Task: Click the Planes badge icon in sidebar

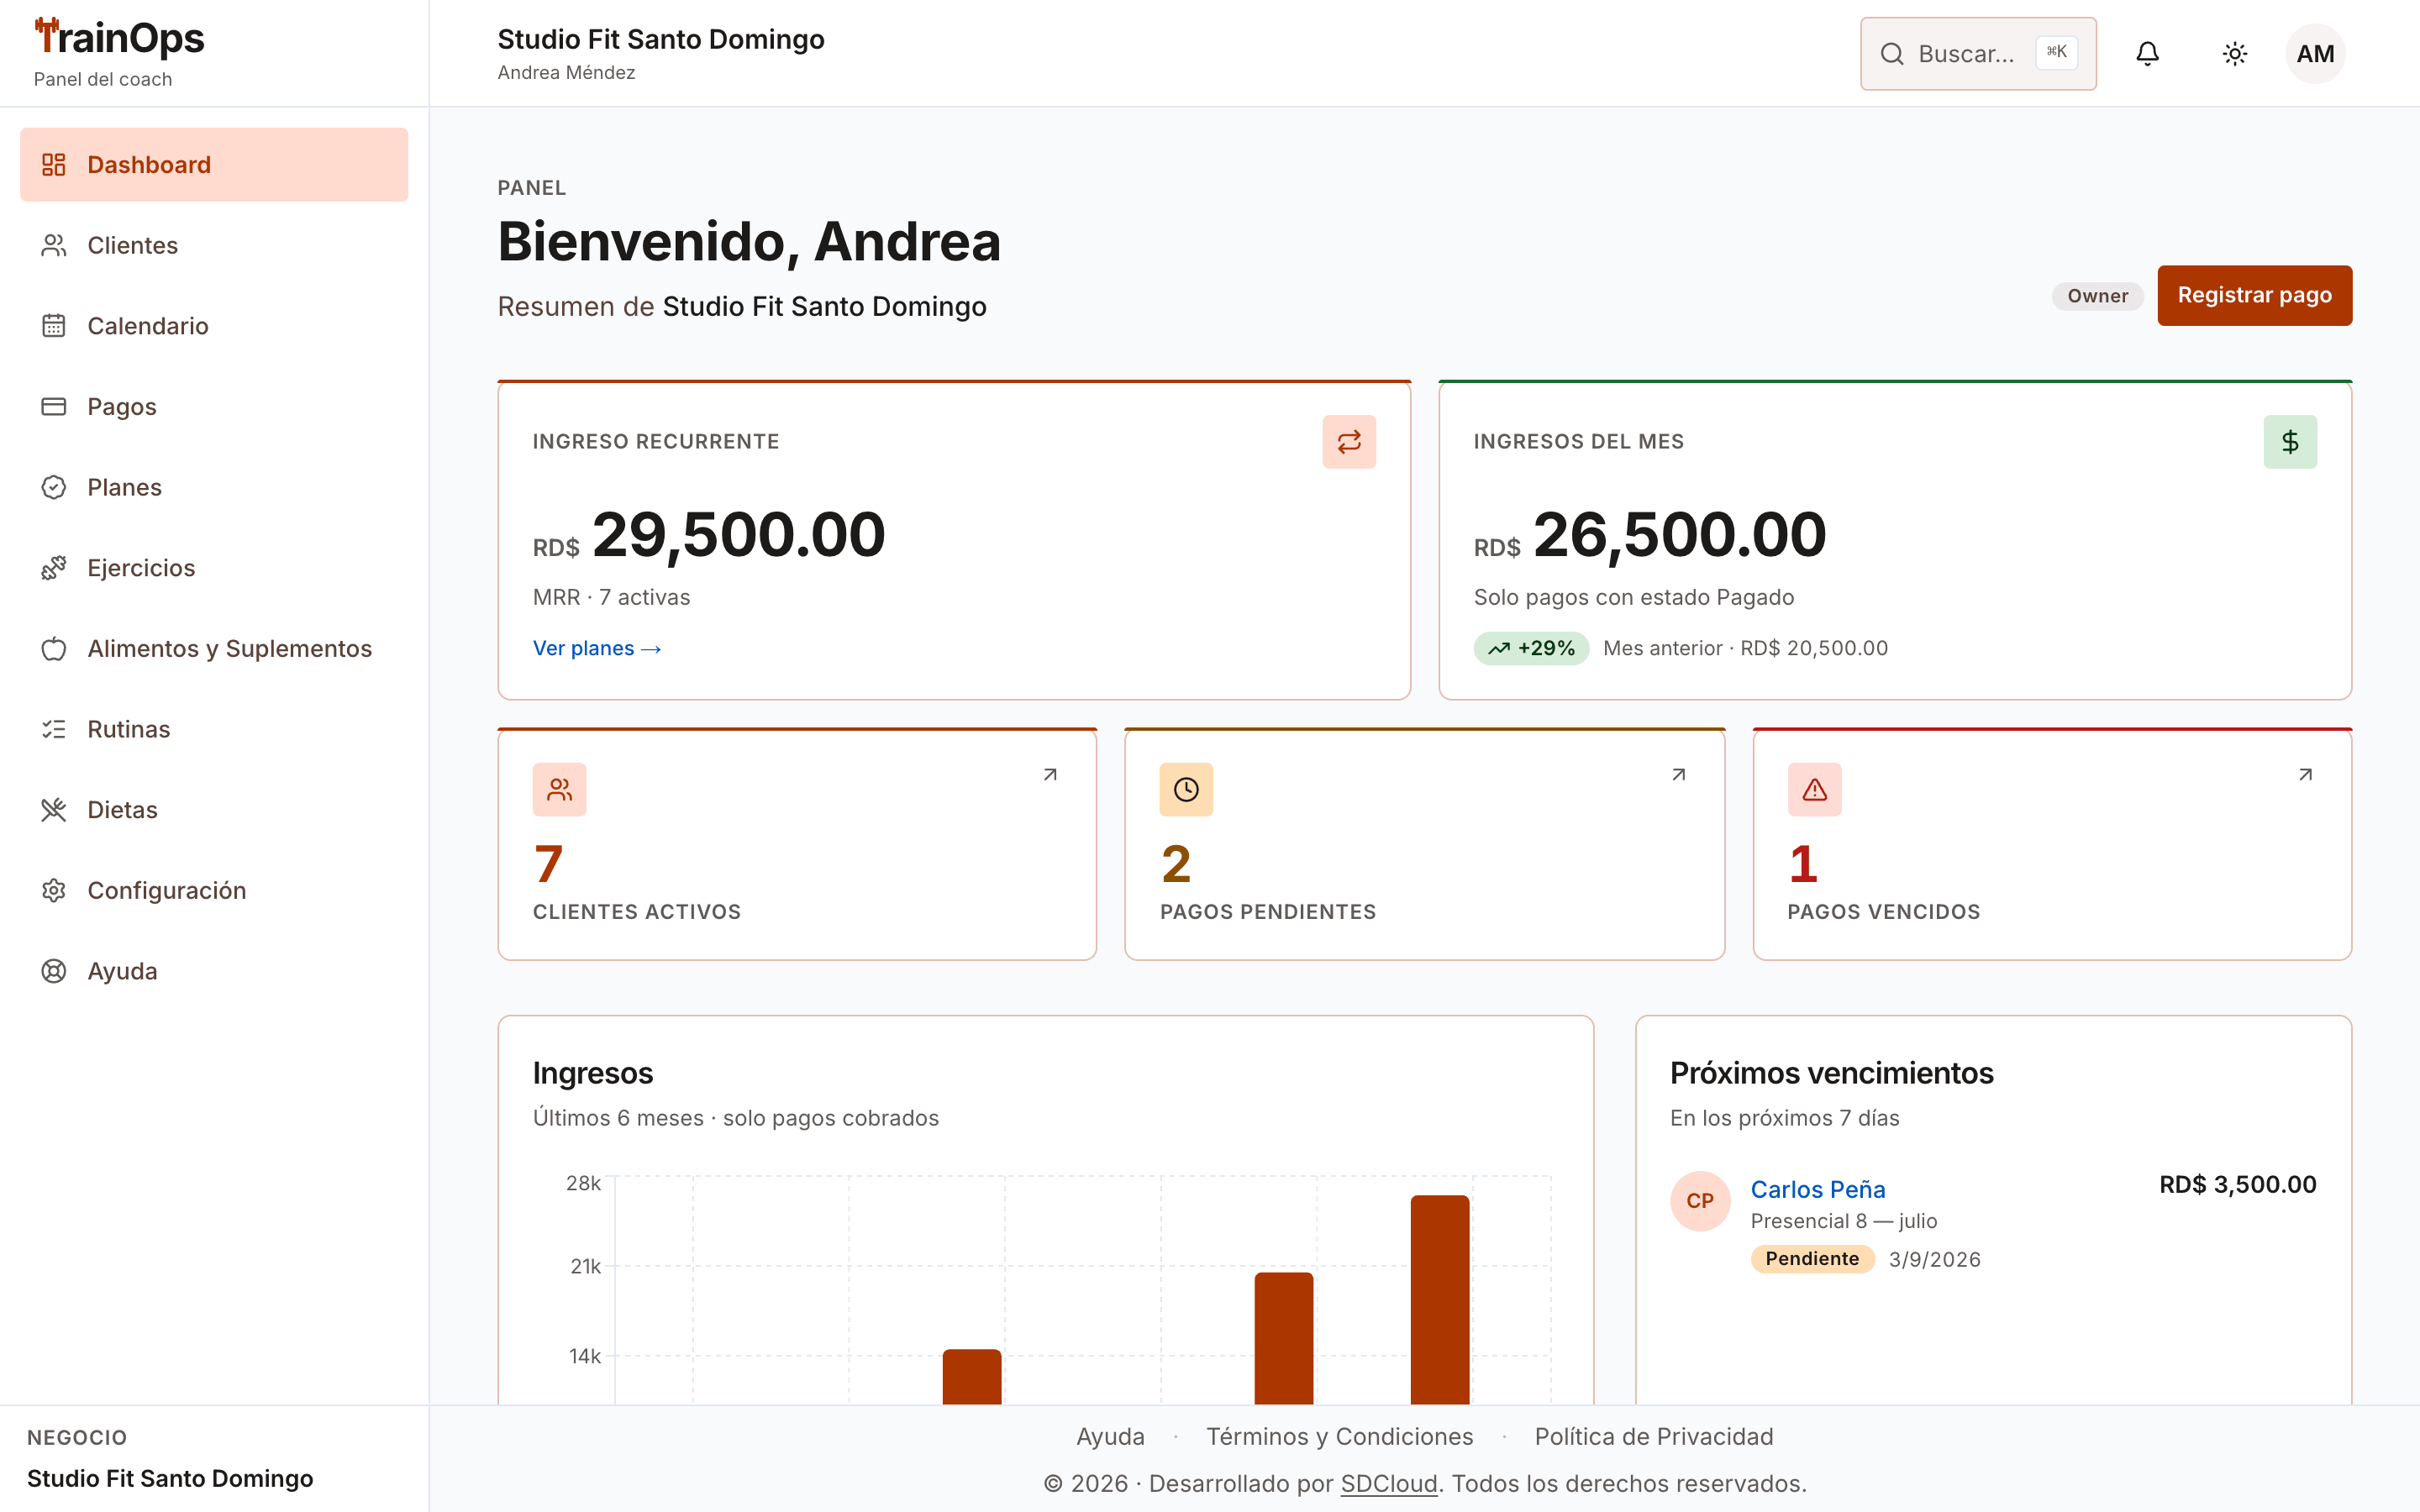Action: pos(54,487)
